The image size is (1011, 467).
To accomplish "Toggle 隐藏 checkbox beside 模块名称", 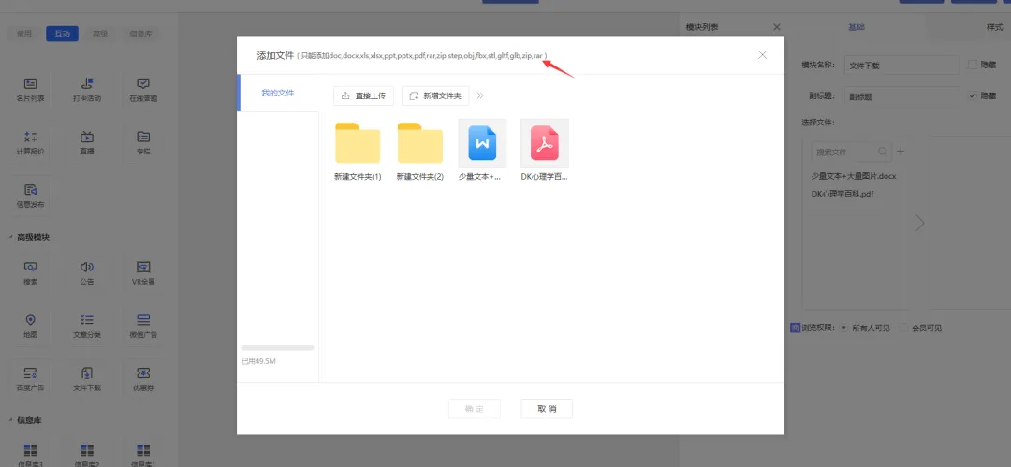I will point(973,65).
